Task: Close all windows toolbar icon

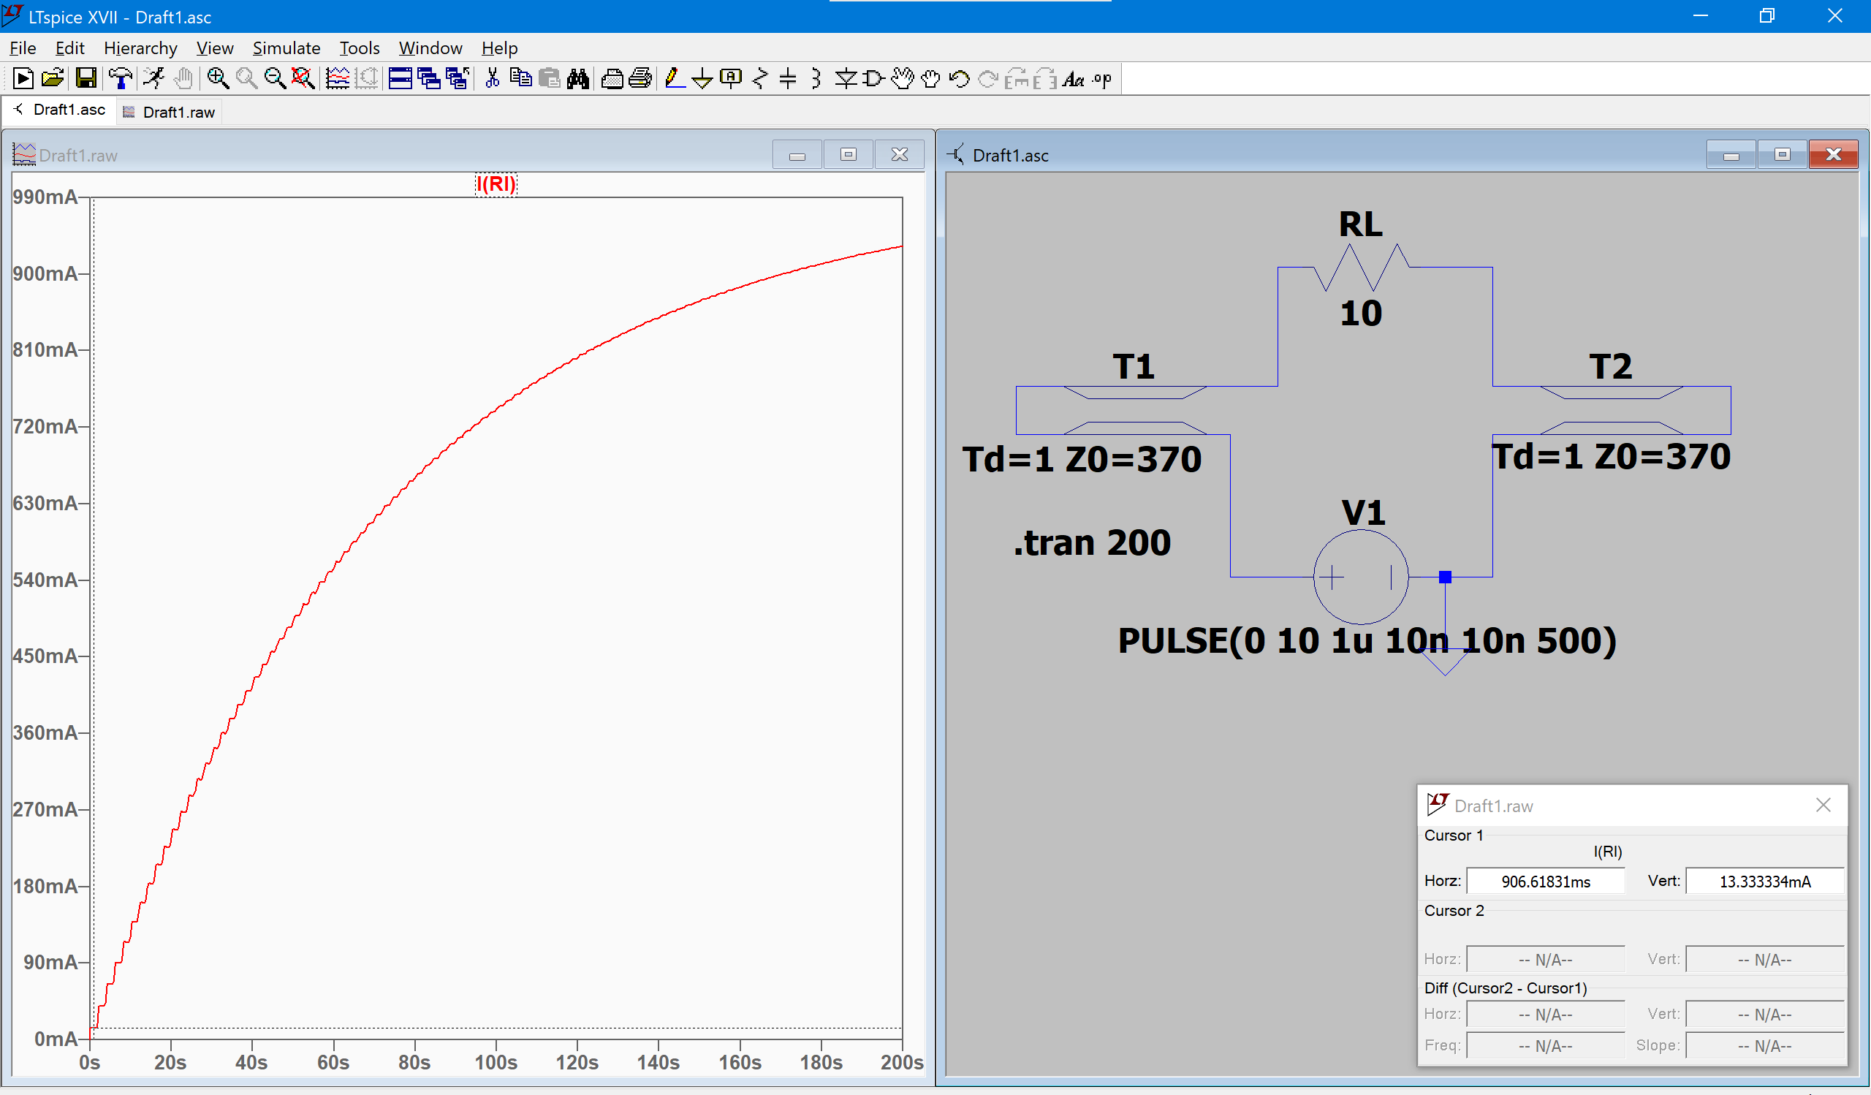Action: coord(458,78)
